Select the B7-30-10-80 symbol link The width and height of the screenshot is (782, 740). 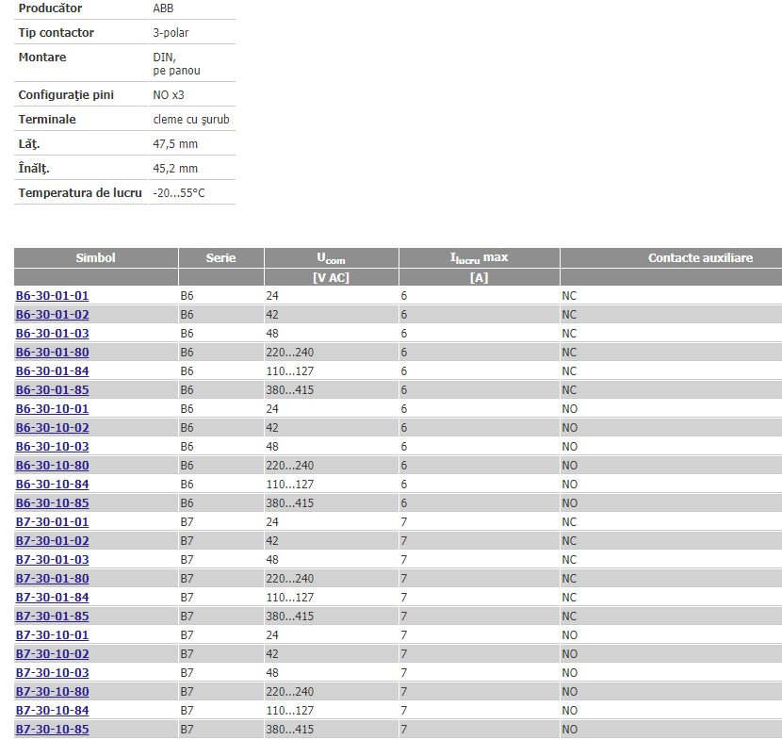[53, 692]
